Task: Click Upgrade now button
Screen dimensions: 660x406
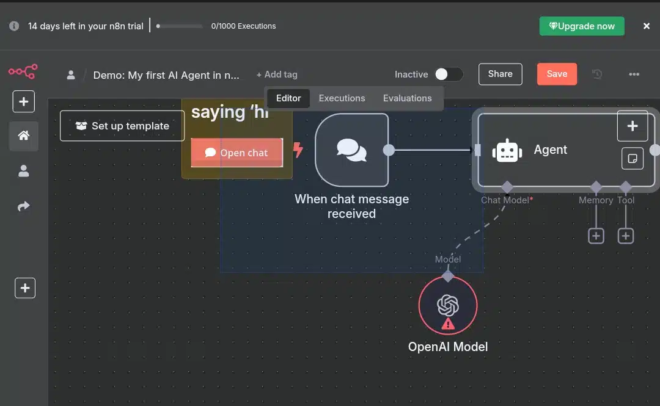Action: point(582,26)
